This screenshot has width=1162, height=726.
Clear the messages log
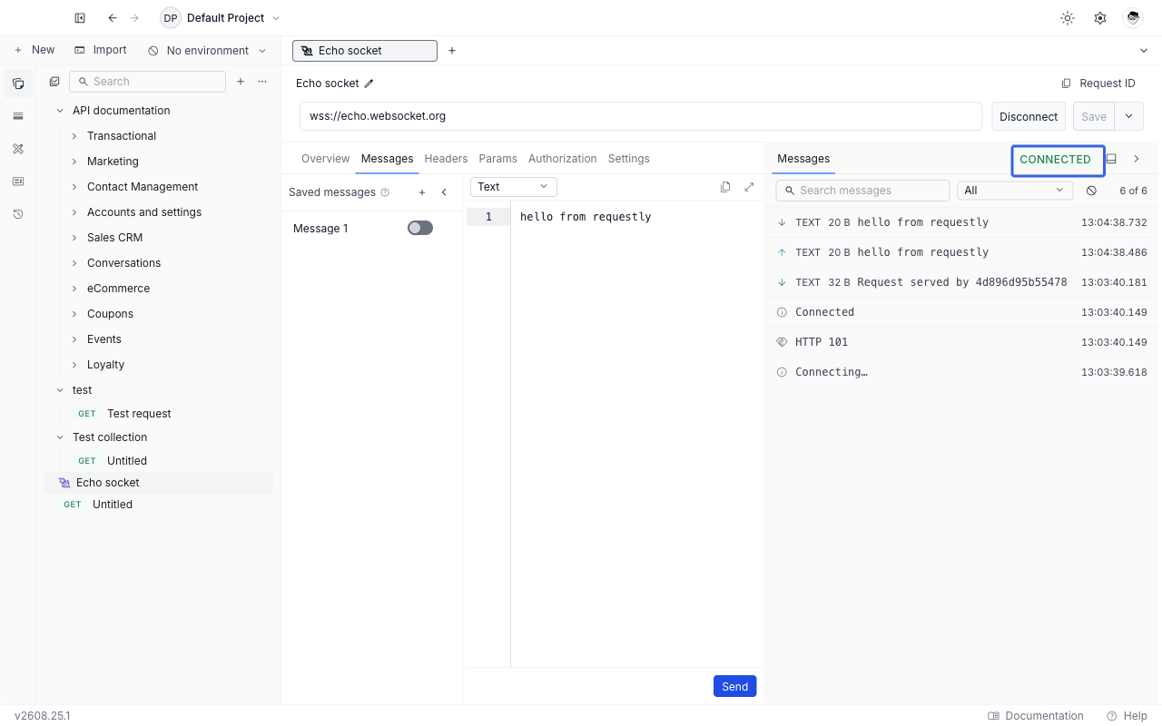[1091, 191]
